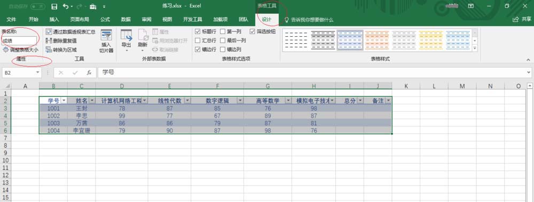Select the light blue rightmost table style
The width and height of the screenshot is (534, 202).
[458, 40]
